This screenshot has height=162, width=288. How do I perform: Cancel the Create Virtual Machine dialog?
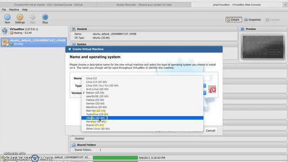pyautogui.click(x=211, y=130)
